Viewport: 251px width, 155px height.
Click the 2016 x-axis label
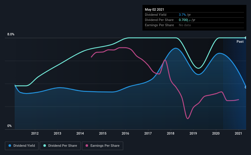(125, 133)
